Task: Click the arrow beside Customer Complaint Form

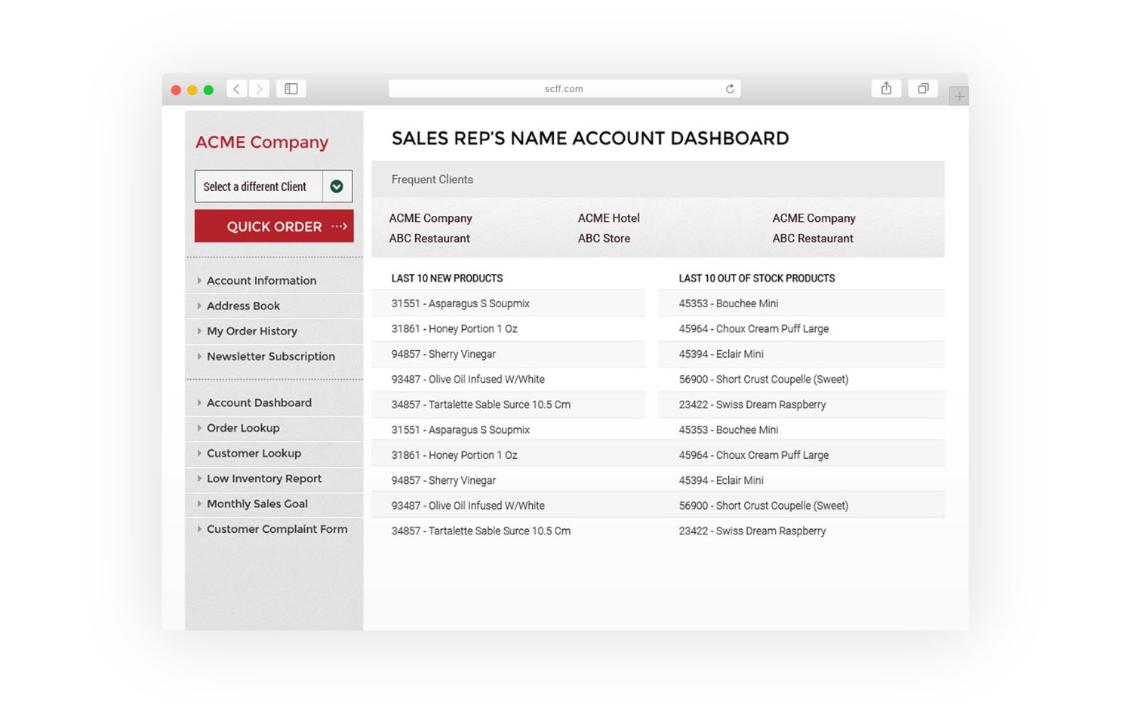Action: tap(199, 529)
